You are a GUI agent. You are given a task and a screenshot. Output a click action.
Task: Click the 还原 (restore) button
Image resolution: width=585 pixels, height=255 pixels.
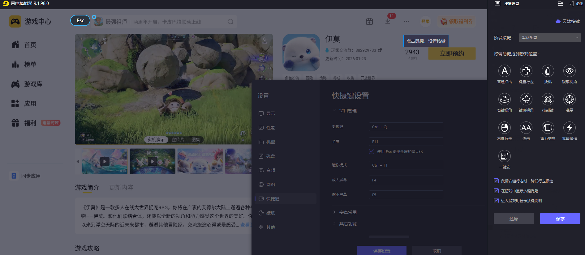click(x=514, y=219)
